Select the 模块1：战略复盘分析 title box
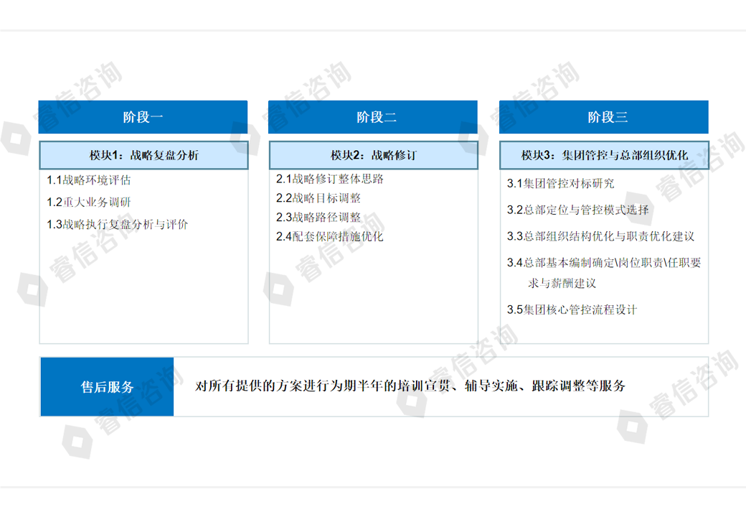Viewport: 746px width, 517px height. (143, 155)
